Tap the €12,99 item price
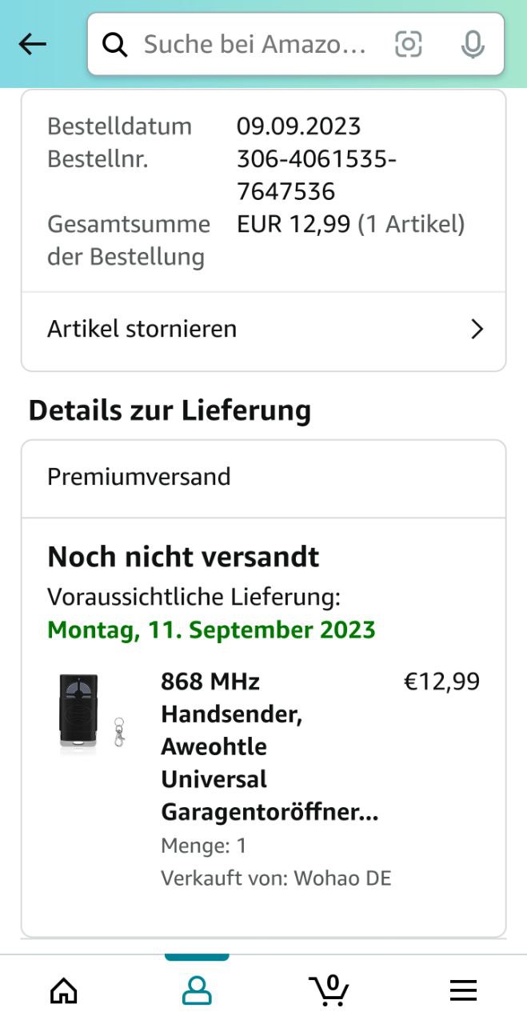This screenshot has width=527, height=1024. point(441,682)
